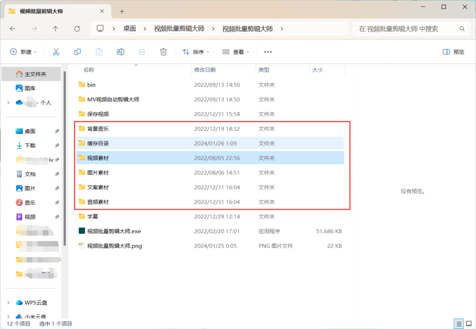Viewport: 476px width, 329px height.
Task: Select 主文件夹 Home in sidebar
Action: [31, 74]
